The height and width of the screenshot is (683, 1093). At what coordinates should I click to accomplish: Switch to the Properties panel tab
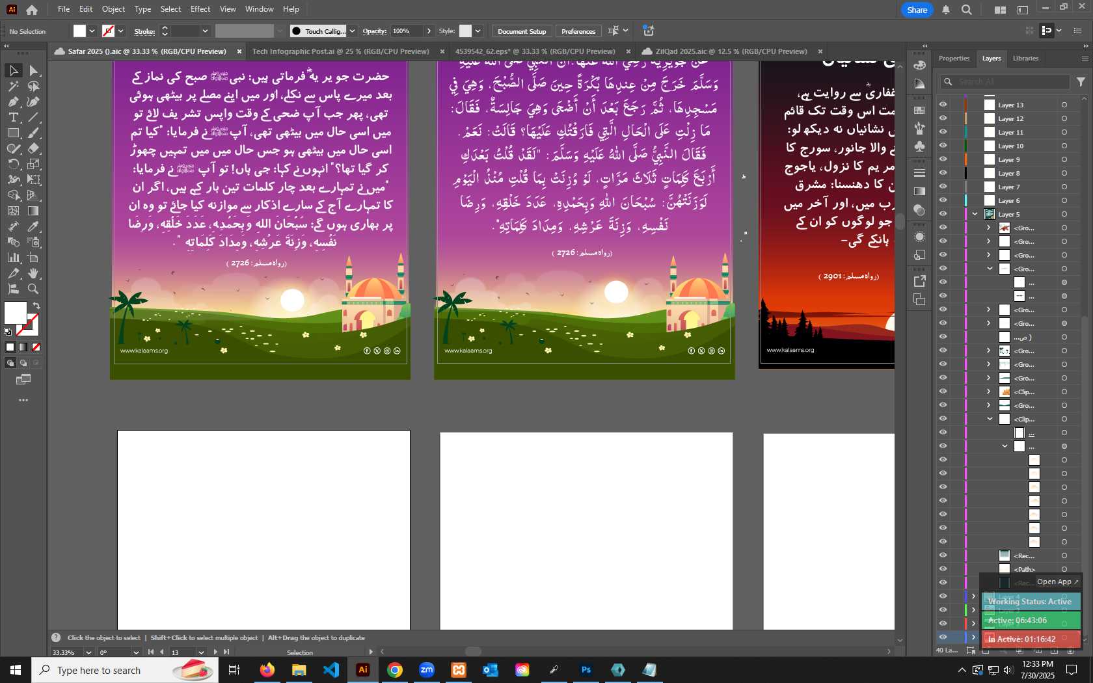[x=954, y=59]
